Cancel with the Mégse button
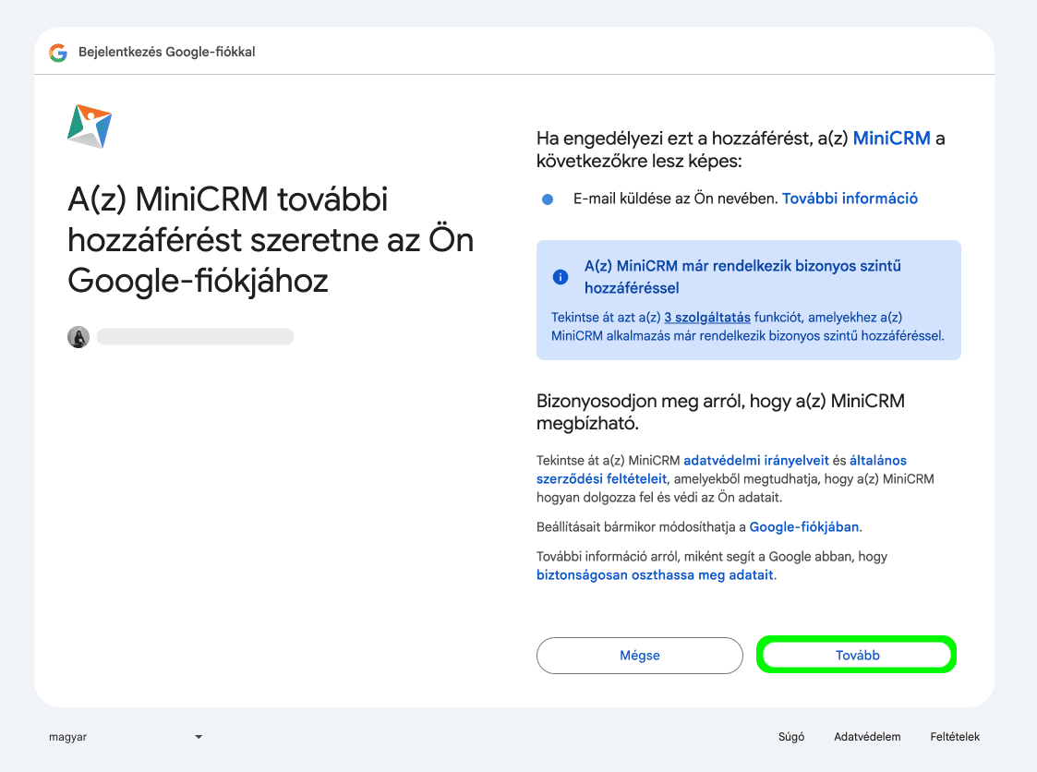Viewport: 1037px width, 772px height. click(639, 656)
